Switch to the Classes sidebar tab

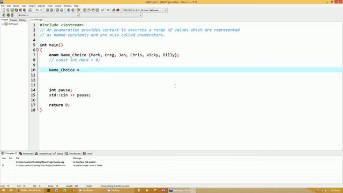point(13,20)
